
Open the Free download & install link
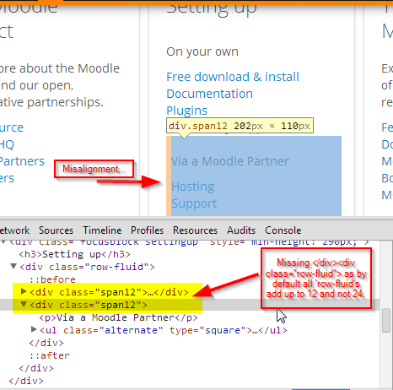click(x=233, y=77)
